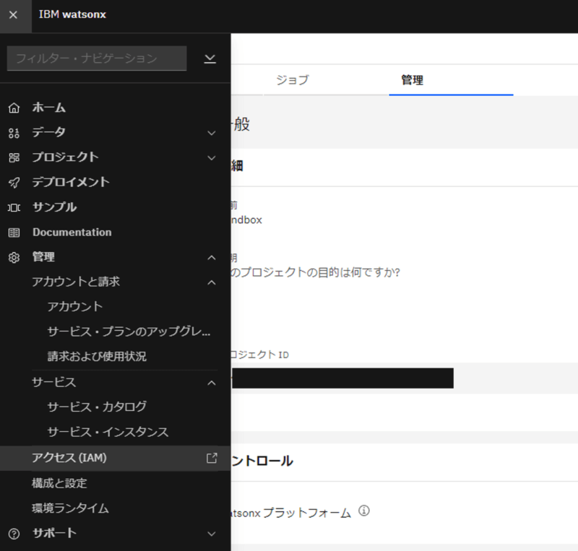Viewport: 578px width, 551px height.
Task: Click the redacted project ID field
Action: point(342,378)
